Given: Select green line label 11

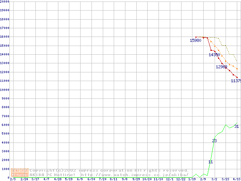Looking at the screenshot, I should click(x=210, y=162).
